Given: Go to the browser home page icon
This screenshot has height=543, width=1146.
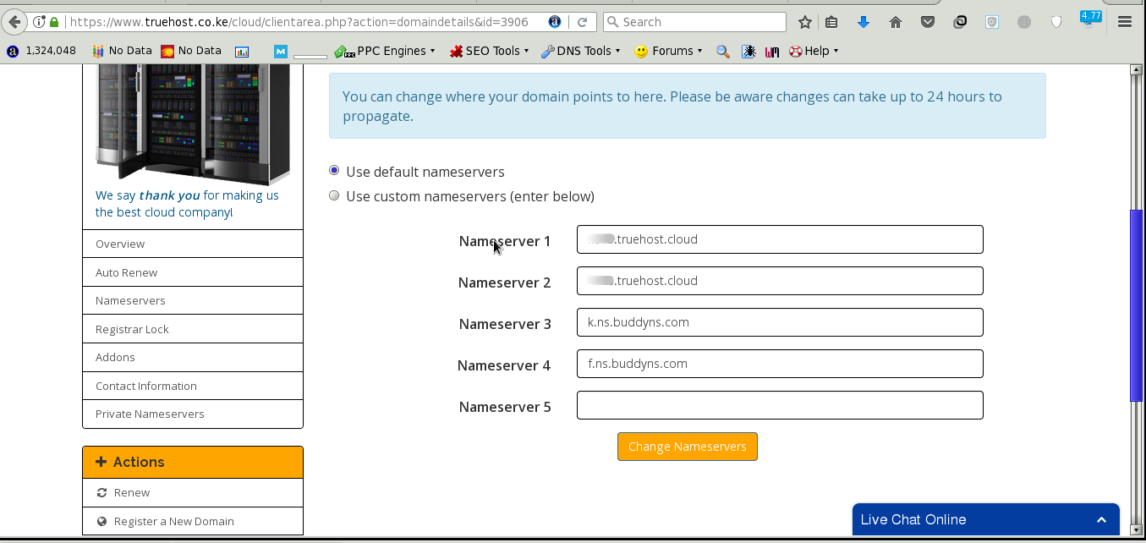Looking at the screenshot, I should click(x=896, y=22).
